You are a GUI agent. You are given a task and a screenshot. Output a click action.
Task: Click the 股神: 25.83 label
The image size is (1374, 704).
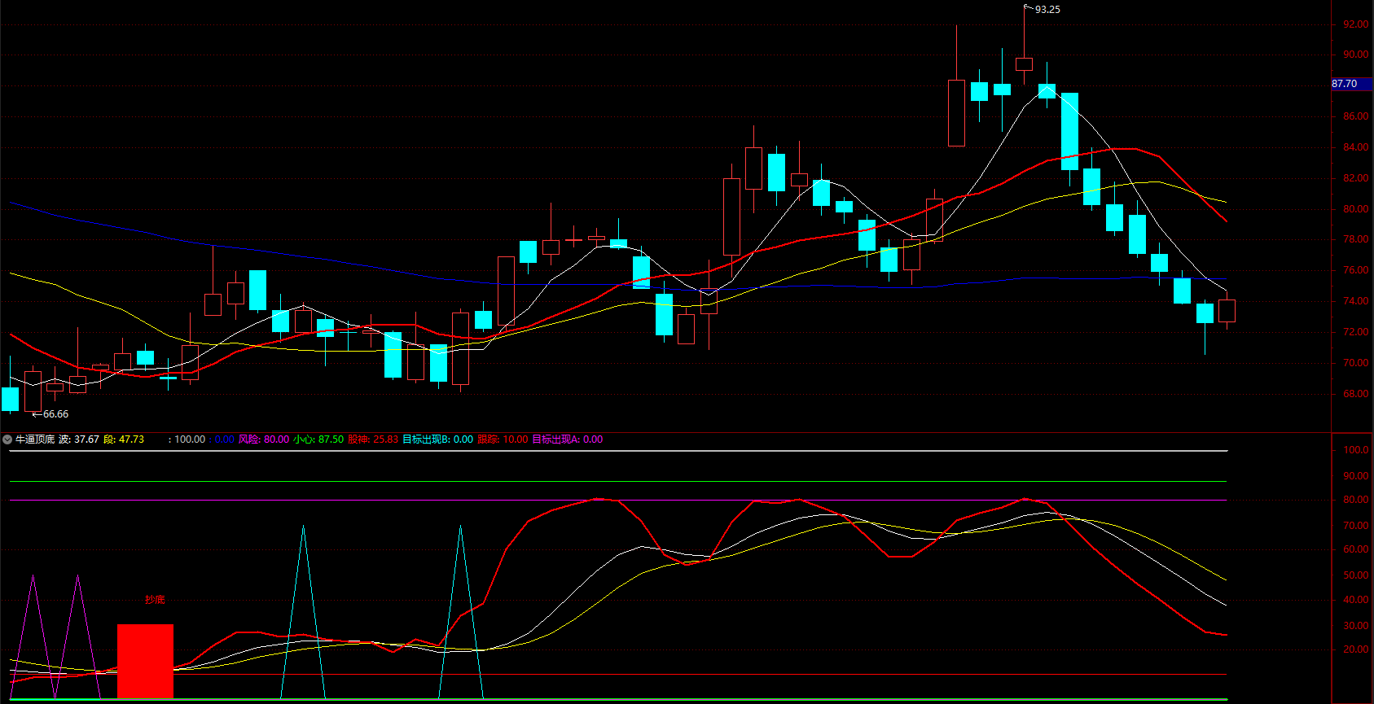coord(373,439)
